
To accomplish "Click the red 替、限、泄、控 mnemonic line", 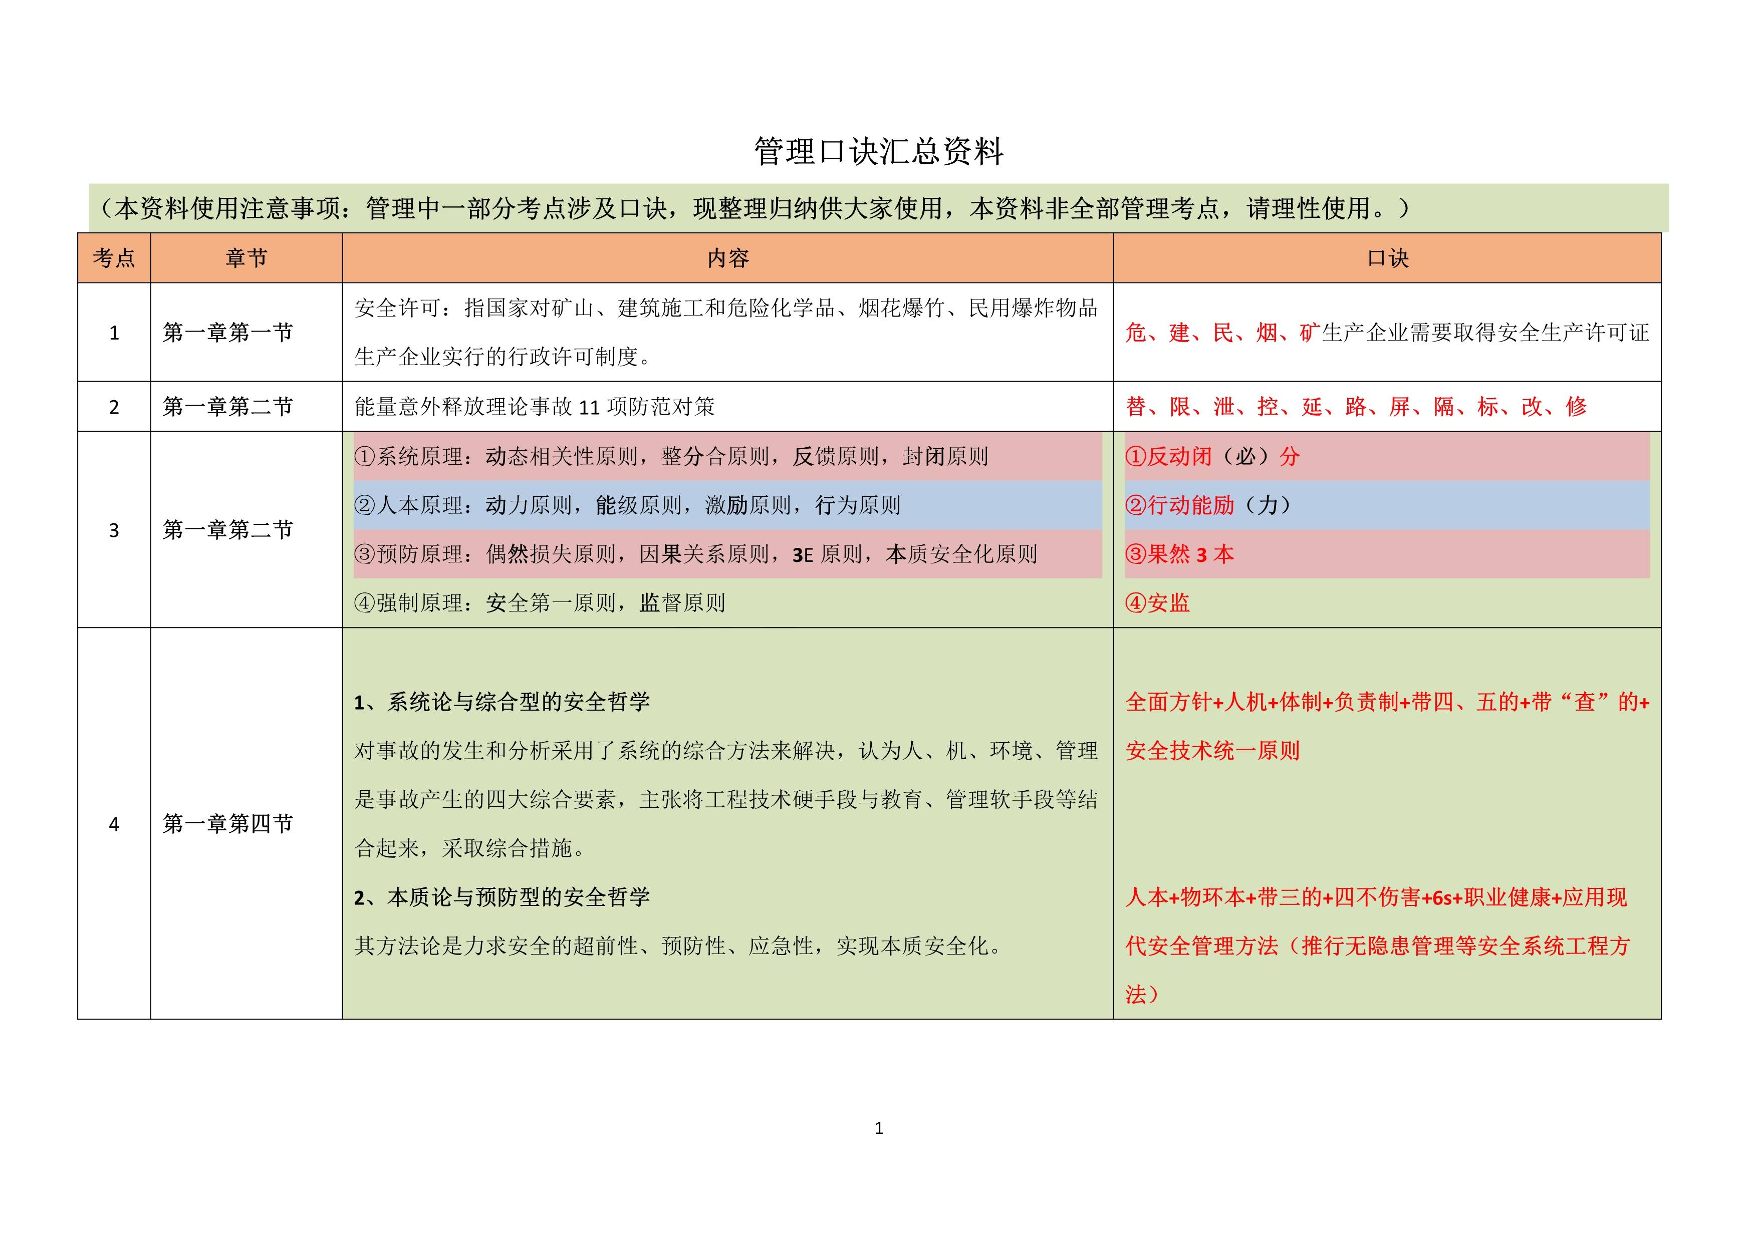I will [x=1356, y=407].
